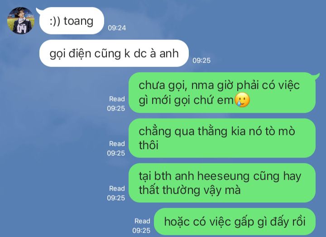This screenshot has width=326, height=237.
Task: Tap the 'gọi điện cũng k dc à anh' message
Action: tap(114, 53)
